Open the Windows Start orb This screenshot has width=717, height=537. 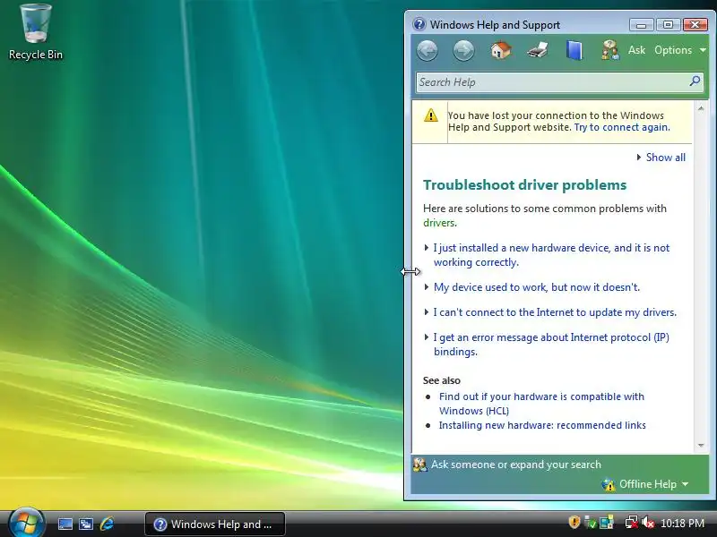point(26,524)
